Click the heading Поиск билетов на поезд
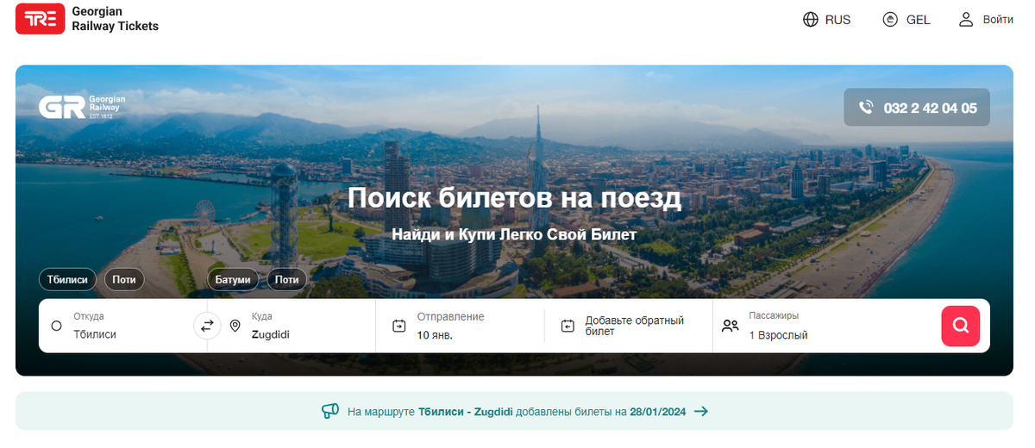This screenshot has height=448, width=1035. 515,198
